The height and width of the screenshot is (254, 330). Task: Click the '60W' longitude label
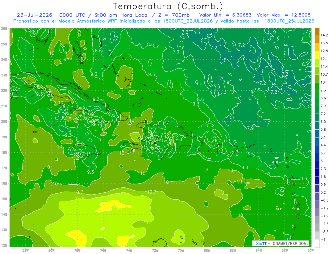pos(310,250)
